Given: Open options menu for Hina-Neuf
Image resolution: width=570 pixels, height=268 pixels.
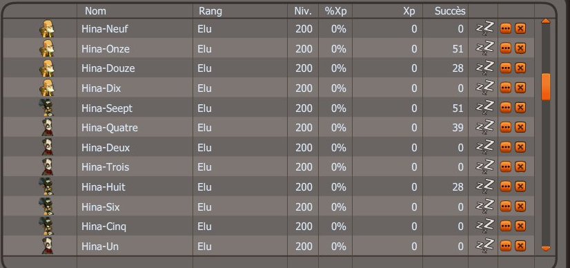Looking at the screenshot, I should (506, 28).
